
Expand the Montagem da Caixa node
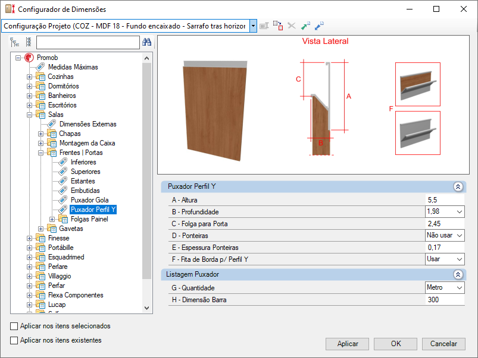tap(40, 143)
